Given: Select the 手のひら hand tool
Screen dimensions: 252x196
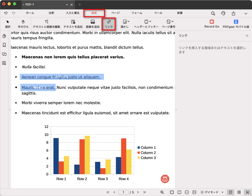Looking at the screenshot, I should 23,23.
